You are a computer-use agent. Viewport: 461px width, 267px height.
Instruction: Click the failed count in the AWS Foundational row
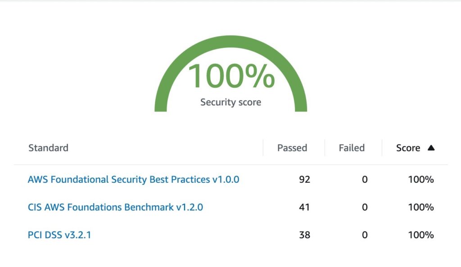[x=365, y=180]
